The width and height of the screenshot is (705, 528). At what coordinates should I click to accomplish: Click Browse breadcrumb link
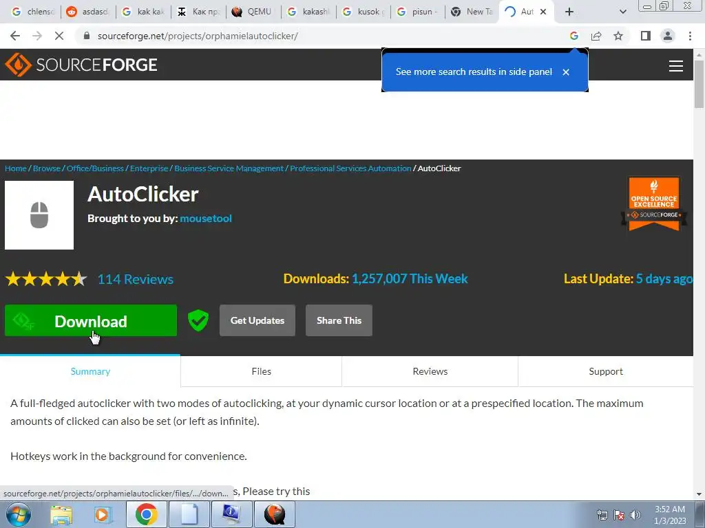(47, 168)
